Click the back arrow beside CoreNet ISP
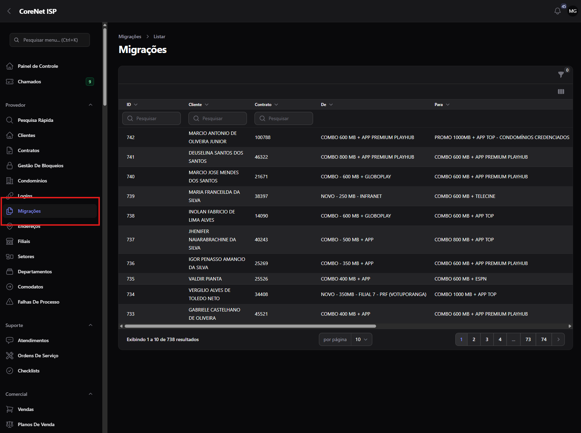This screenshot has width=581, height=433. point(9,11)
